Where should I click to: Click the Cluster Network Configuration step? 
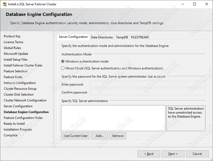[x=25, y=100]
